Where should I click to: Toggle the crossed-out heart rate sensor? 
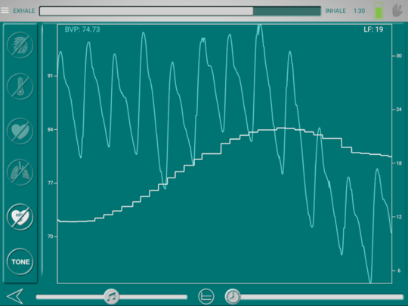coord(20,131)
